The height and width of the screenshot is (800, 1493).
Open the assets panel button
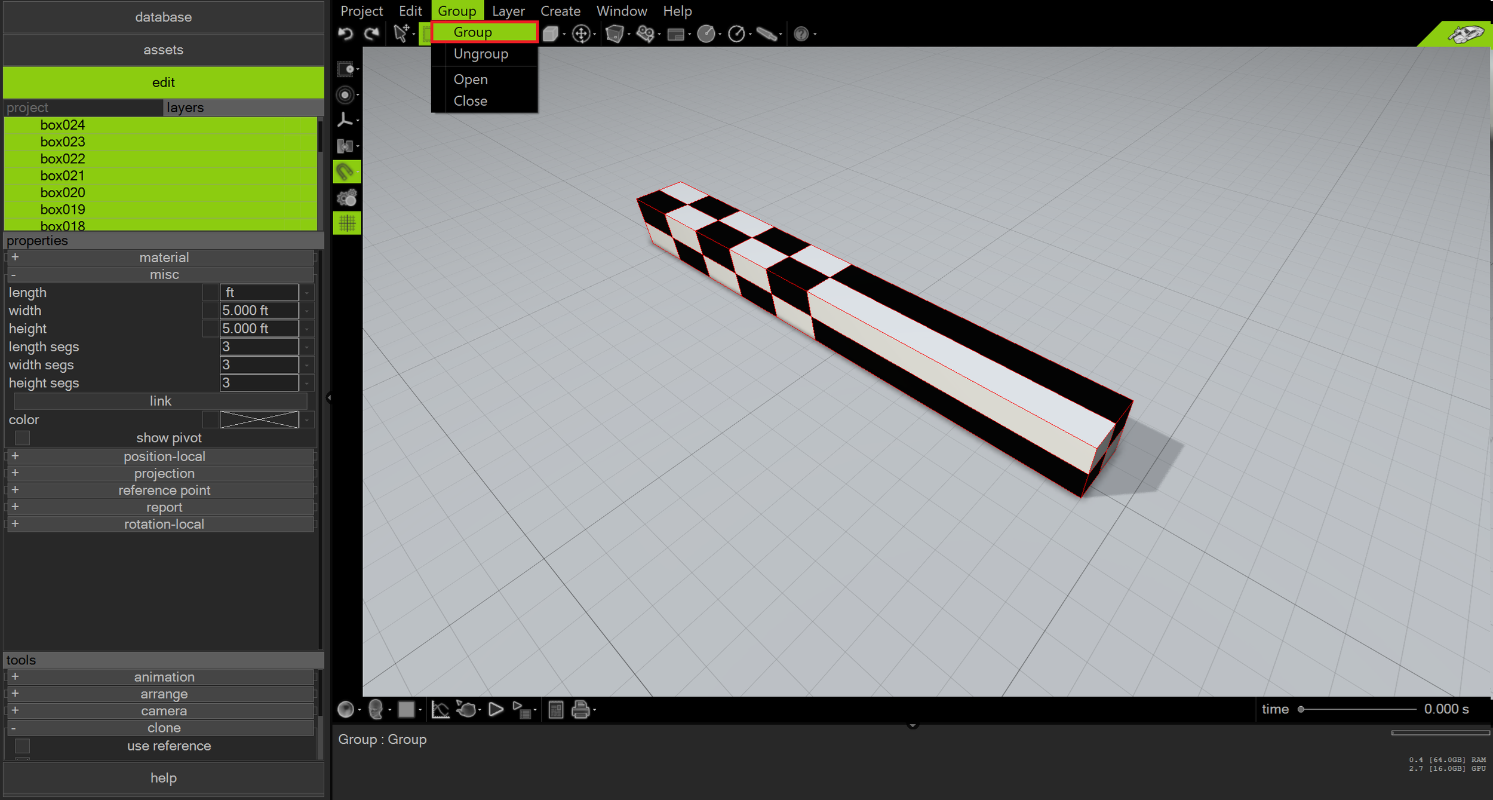tap(163, 50)
